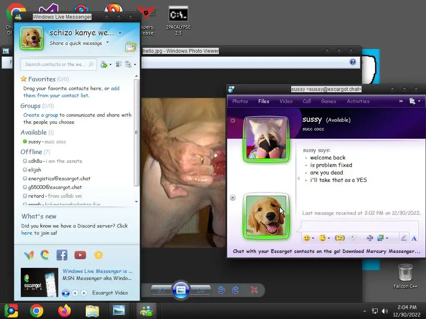Send a nudge to sussy
The image size is (426, 319).
tap(340, 238)
